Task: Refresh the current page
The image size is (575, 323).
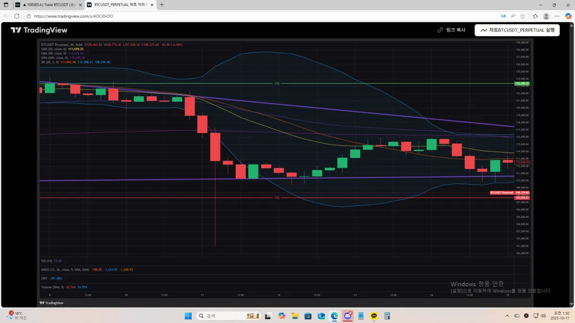Action: [x=17, y=16]
